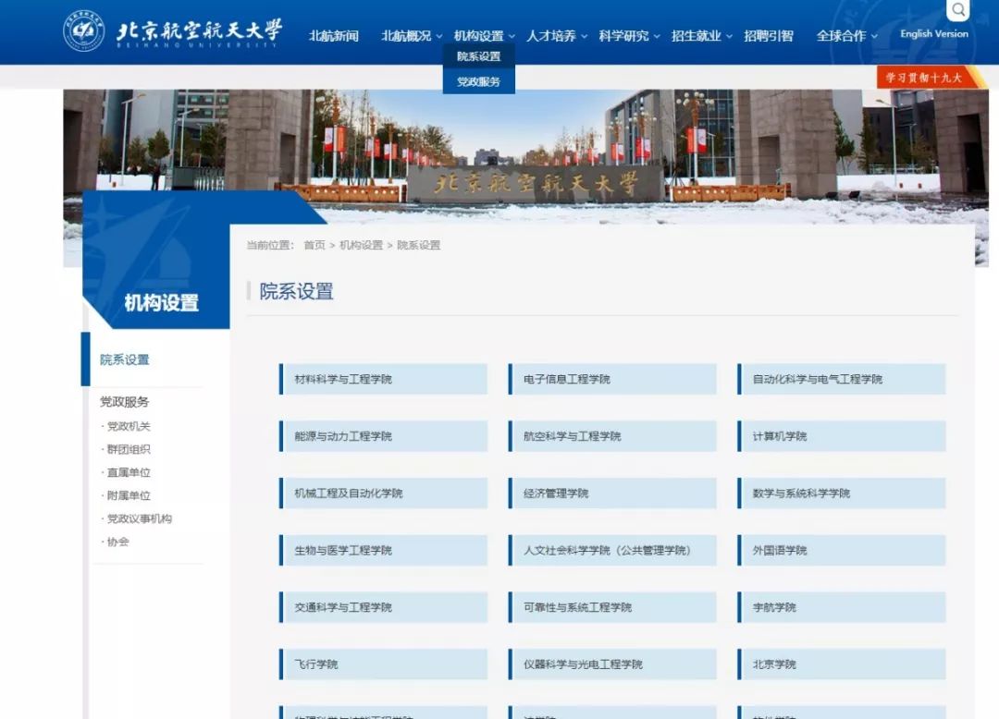Open 人文社会科学学院（公共管理学院）
Image resolution: width=999 pixels, height=719 pixels.
pyautogui.click(x=612, y=550)
